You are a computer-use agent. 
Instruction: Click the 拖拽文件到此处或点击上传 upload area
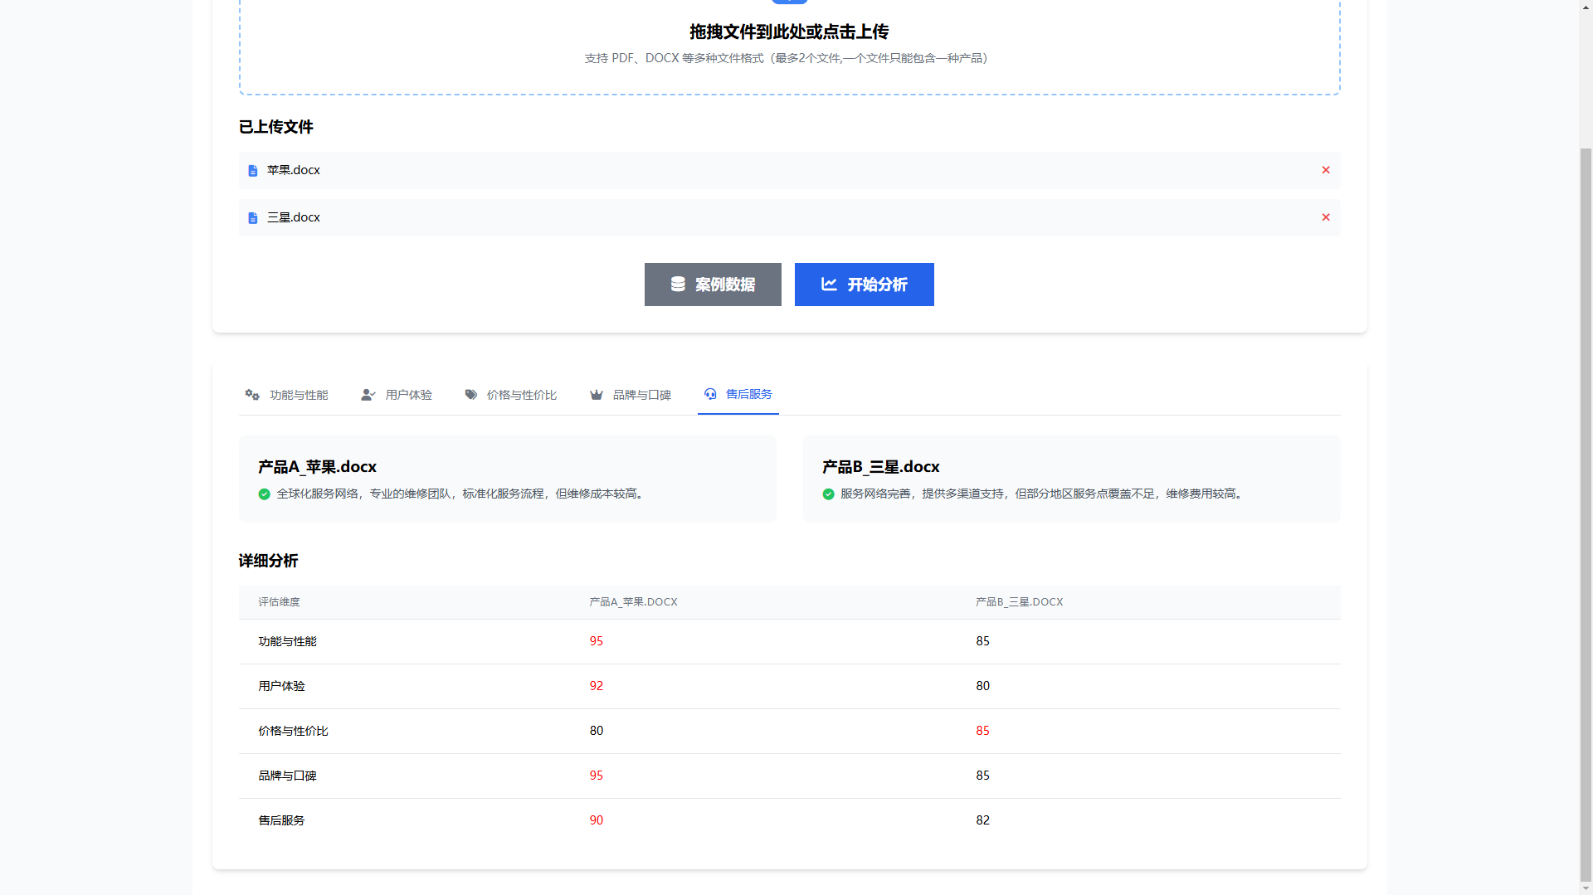tap(790, 46)
